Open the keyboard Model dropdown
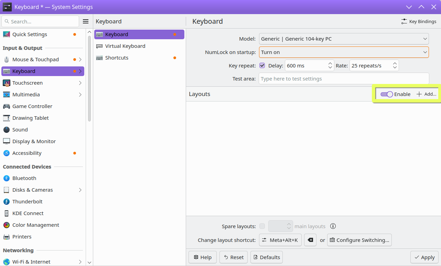This screenshot has width=441, height=266. [344, 39]
